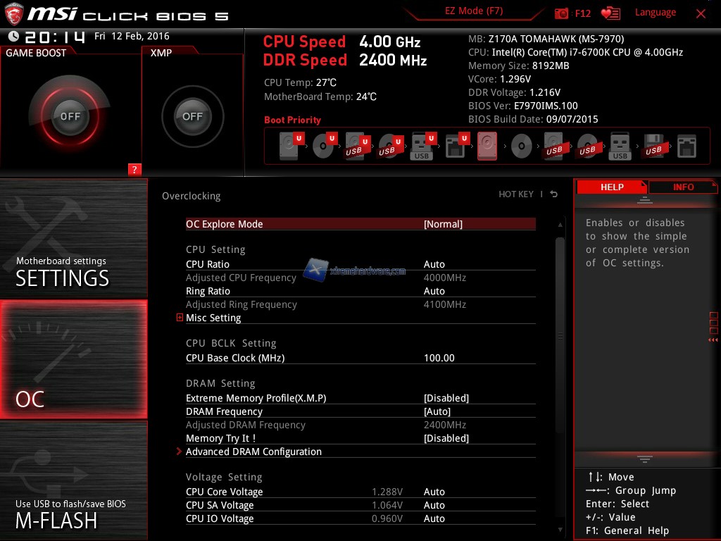Toggle the XMP button on

[x=192, y=116]
